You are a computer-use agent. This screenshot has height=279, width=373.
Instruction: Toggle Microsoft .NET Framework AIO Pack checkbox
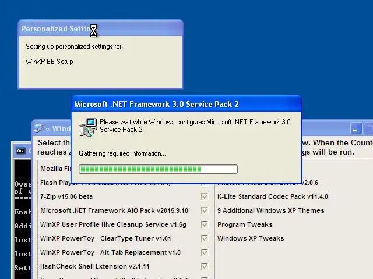pos(205,210)
